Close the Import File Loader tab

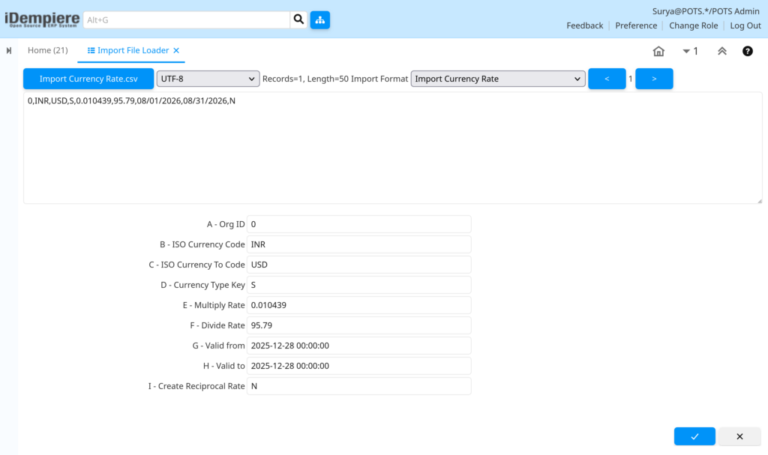(176, 50)
